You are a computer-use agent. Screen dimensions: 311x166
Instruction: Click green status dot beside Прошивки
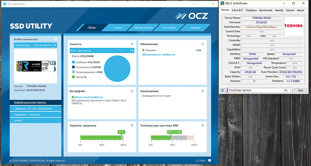pos(143,50)
